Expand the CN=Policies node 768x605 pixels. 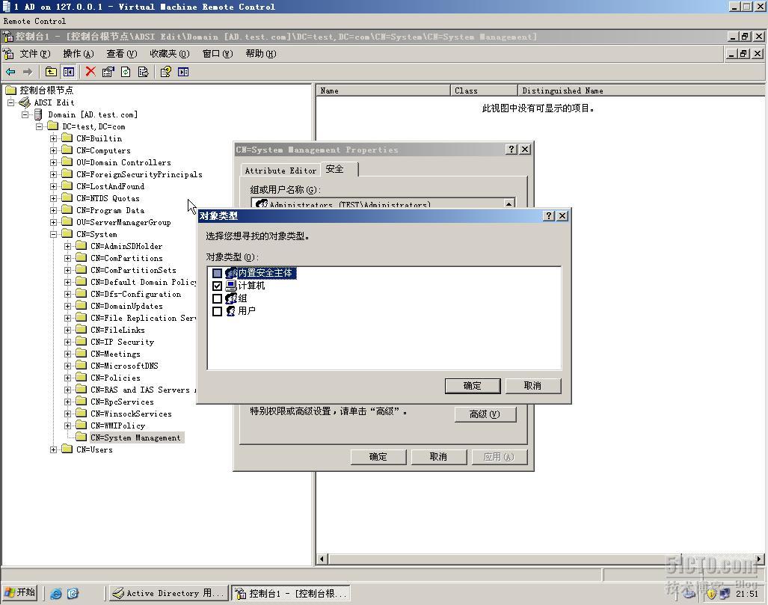click(x=67, y=378)
